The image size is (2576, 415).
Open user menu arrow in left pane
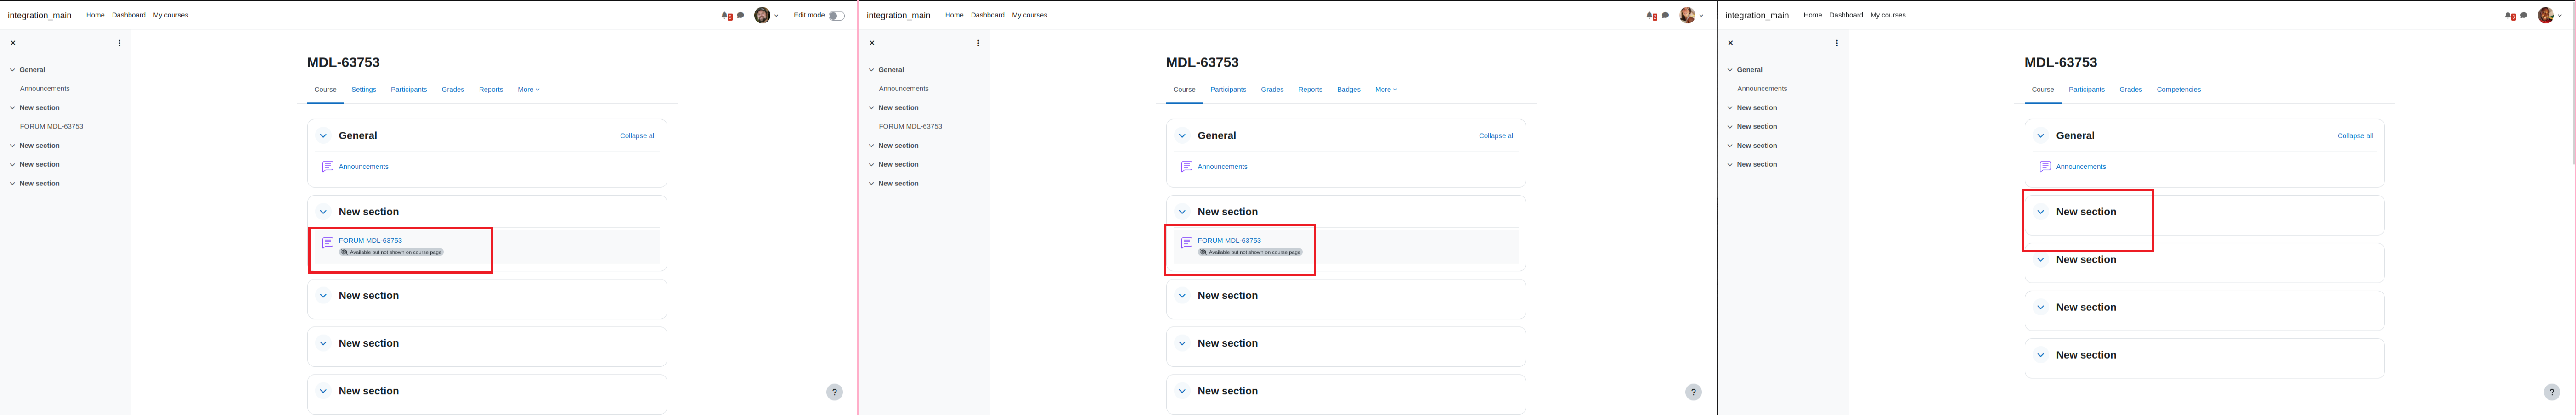tap(776, 16)
